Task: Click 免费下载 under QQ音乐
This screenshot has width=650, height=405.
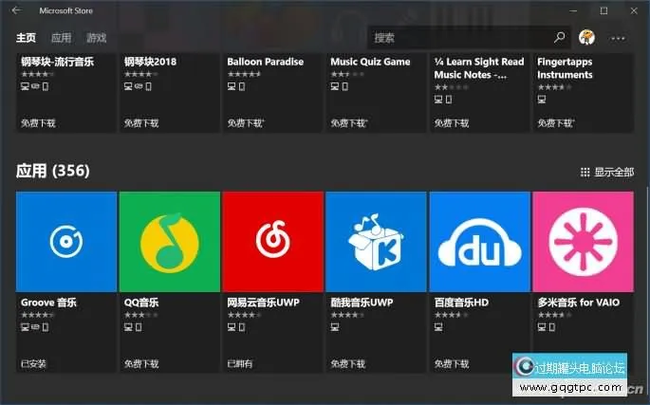Action: [143, 363]
